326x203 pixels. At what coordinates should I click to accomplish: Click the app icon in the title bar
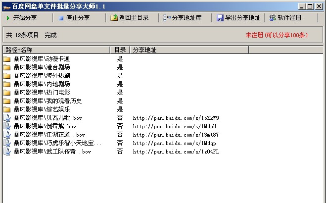click(x=7, y=7)
